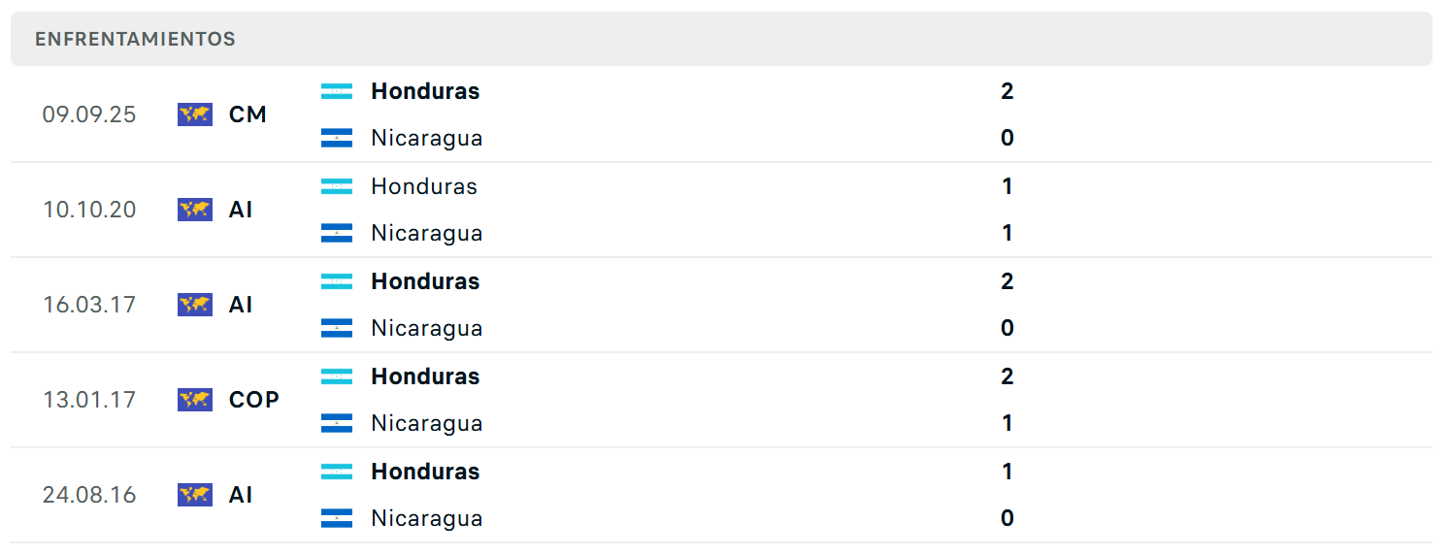Click Honduras flag in 16.03.17 match
1452x555 pixels.
337,281
